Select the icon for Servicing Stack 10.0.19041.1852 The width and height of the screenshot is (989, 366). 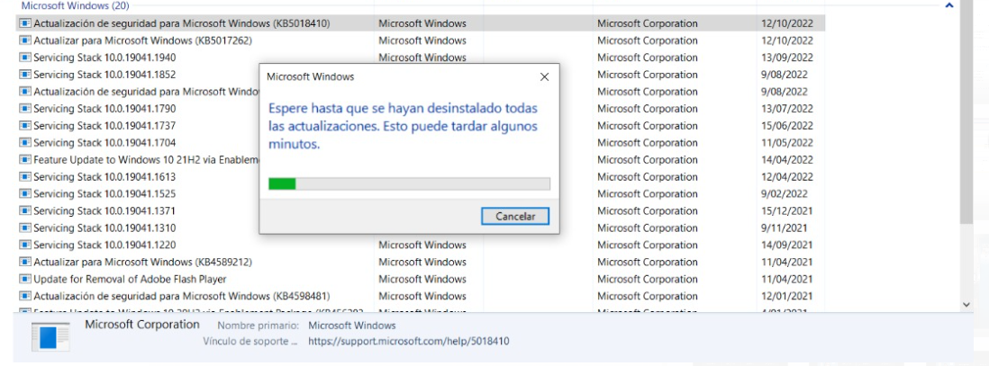click(24, 75)
